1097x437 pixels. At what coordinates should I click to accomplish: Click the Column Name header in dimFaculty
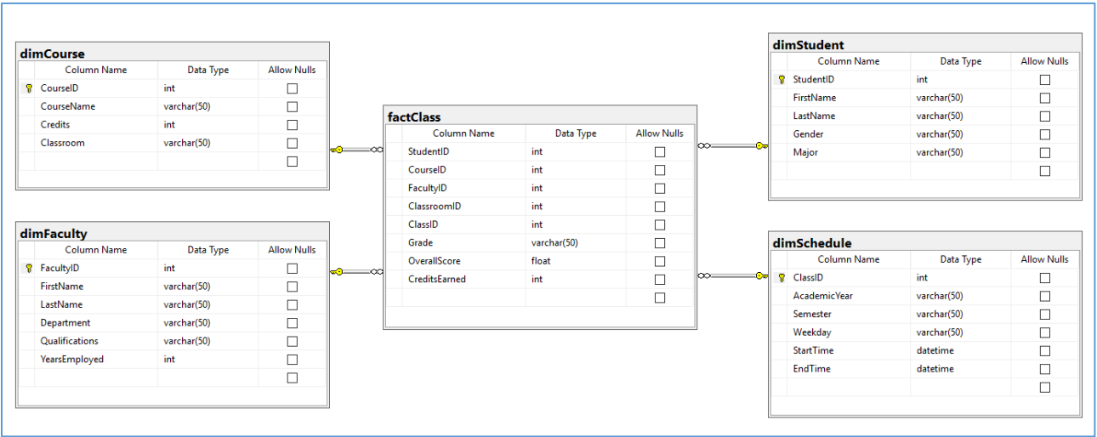tap(96, 250)
